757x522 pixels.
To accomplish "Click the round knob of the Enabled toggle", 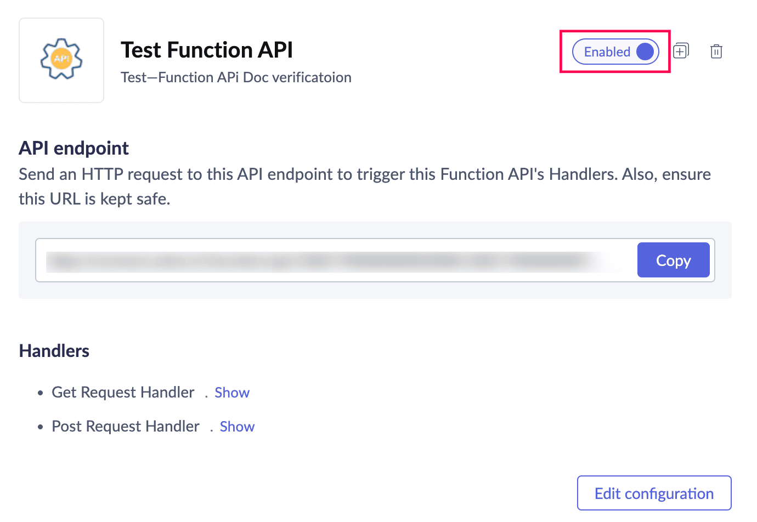I will coord(645,52).
